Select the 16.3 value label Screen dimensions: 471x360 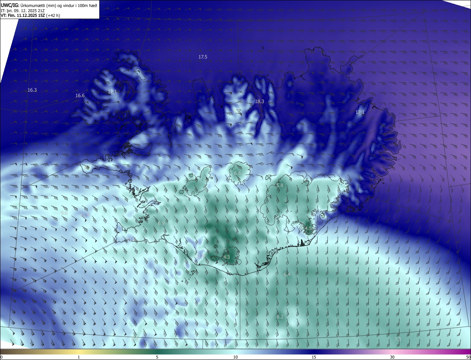click(32, 90)
